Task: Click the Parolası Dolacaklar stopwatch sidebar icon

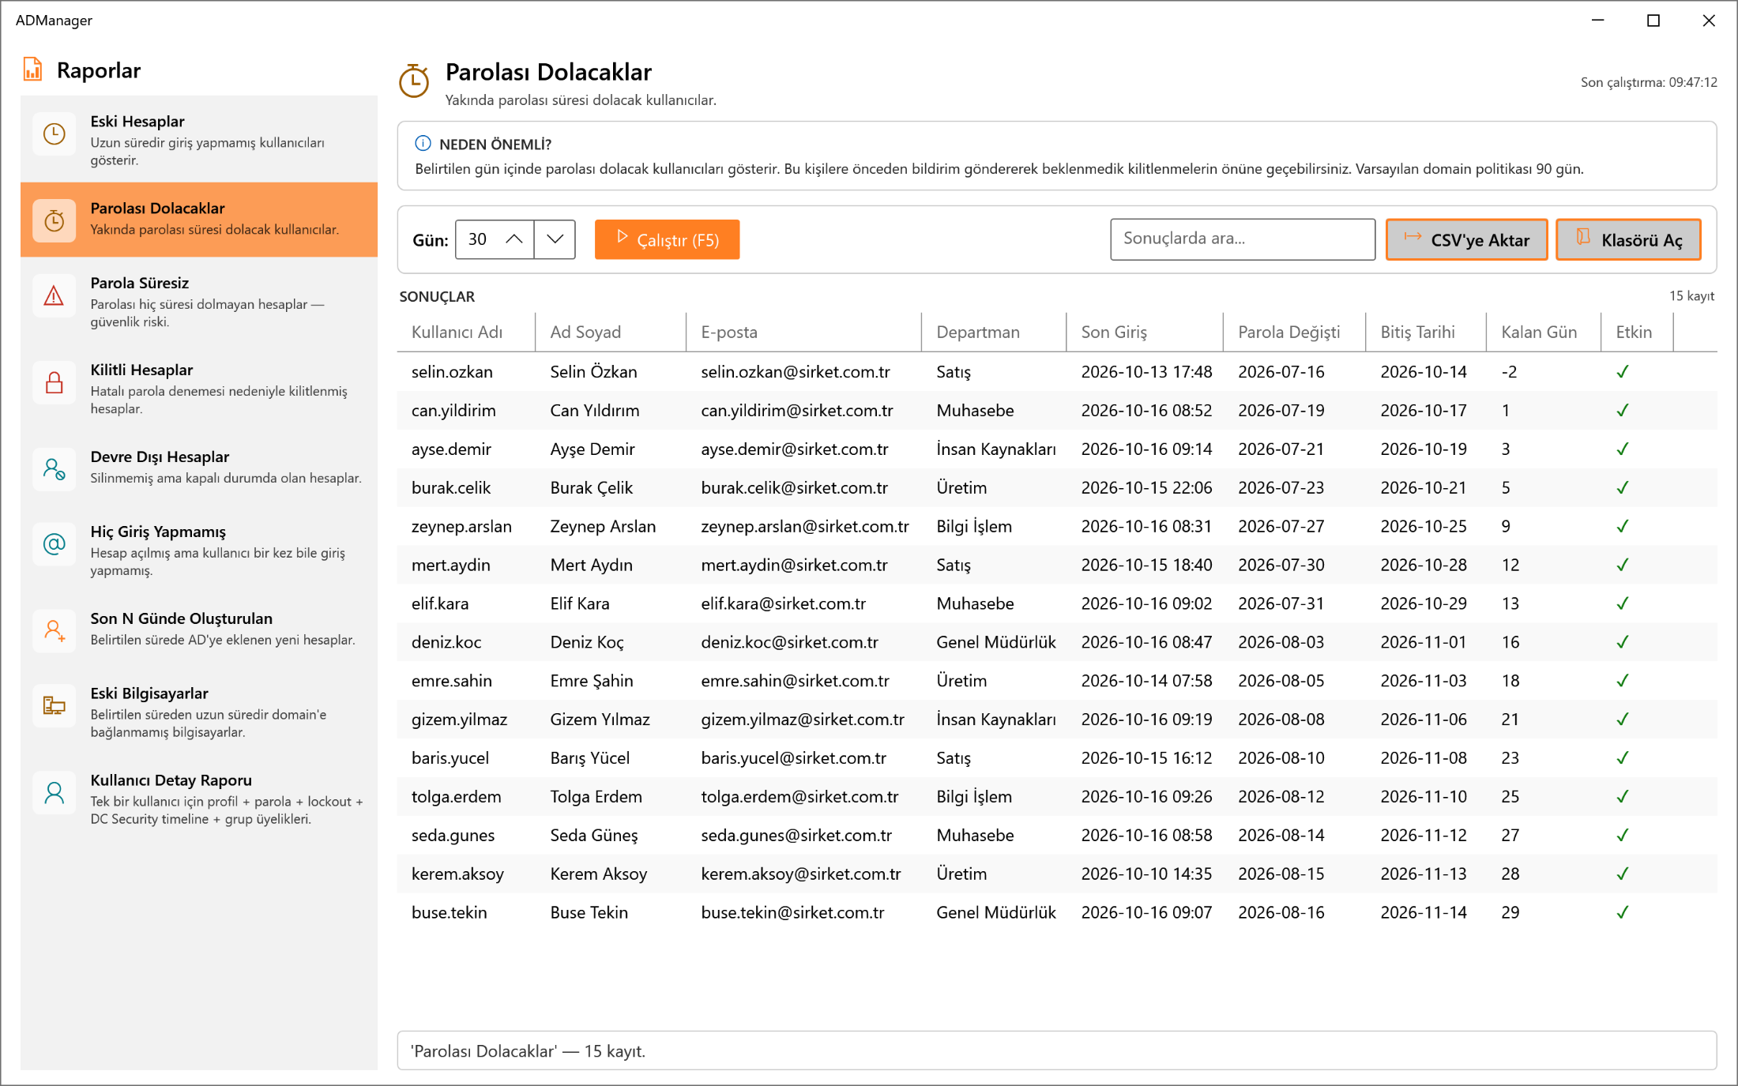Action: (54, 220)
